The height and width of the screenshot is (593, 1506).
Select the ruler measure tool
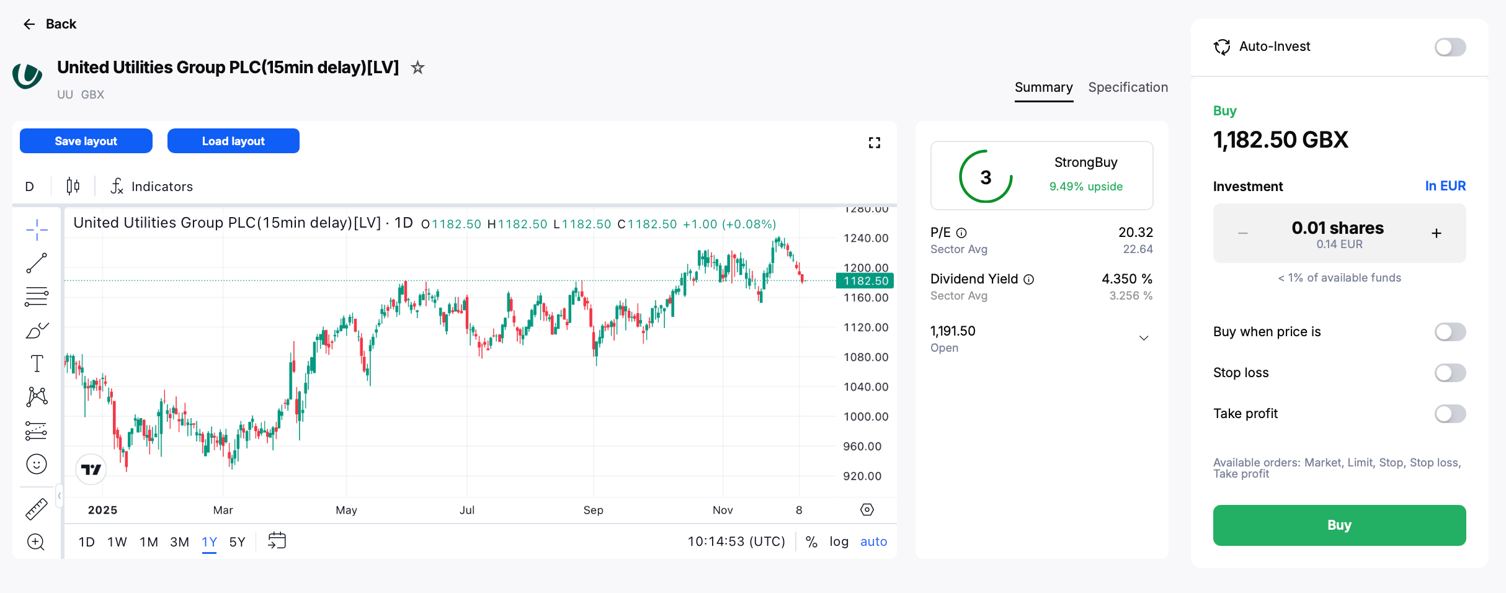pos(37,509)
